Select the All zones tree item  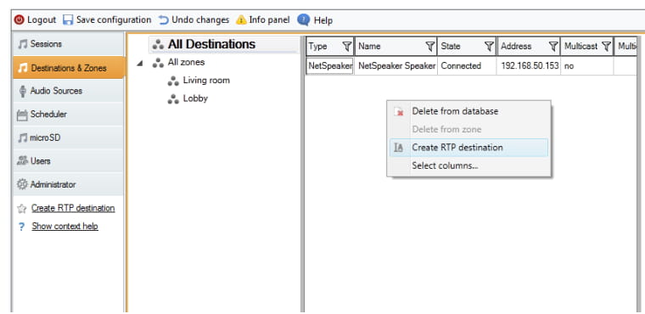tap(186, 63)
